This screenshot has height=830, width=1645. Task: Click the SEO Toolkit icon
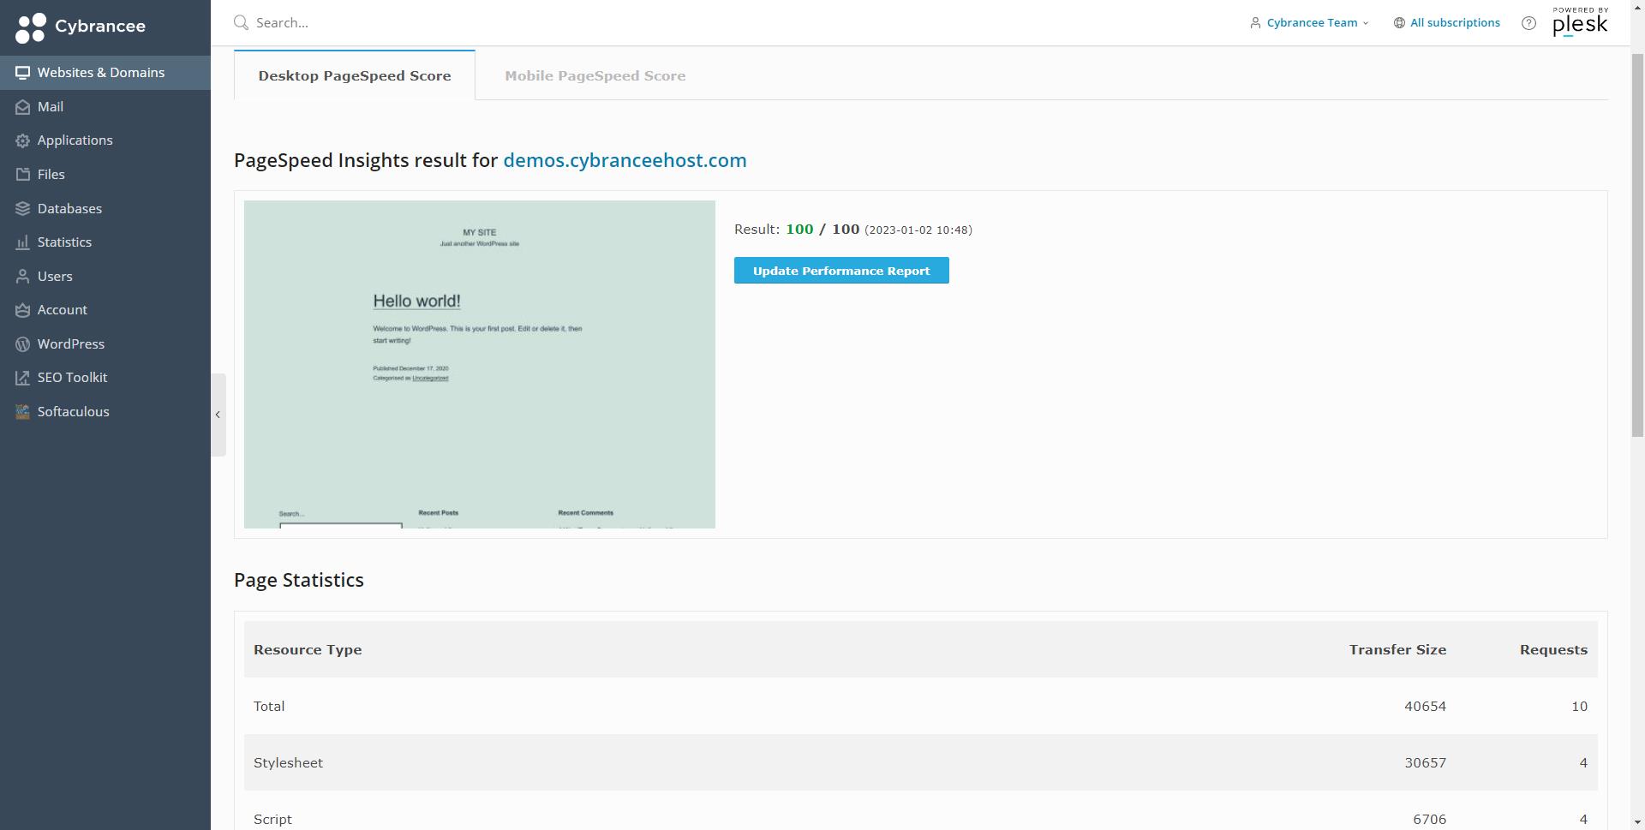(x=23, y=378)
